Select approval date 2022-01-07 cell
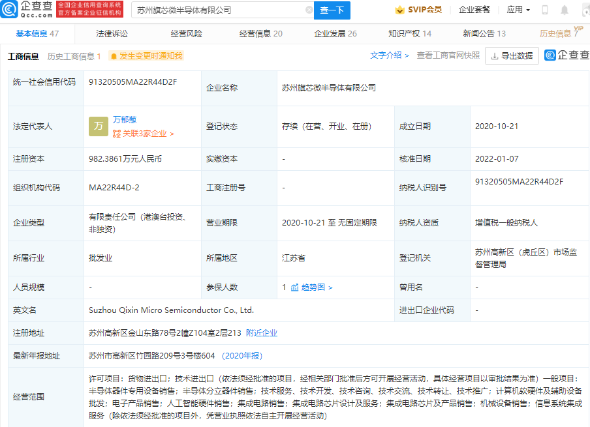This screenshot has height=427, width=590. (x=497, y=159)
